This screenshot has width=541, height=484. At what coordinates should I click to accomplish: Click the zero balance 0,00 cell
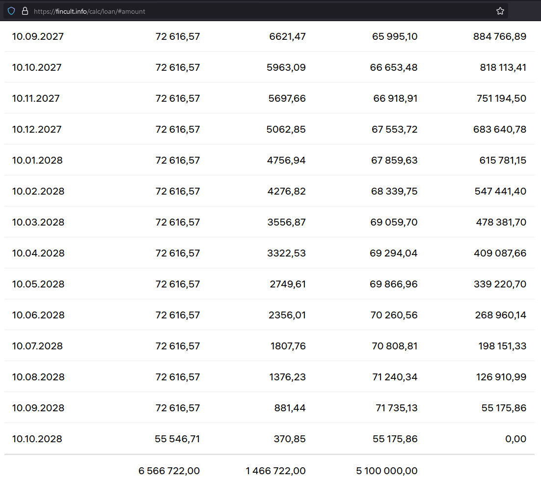(515, 439)
